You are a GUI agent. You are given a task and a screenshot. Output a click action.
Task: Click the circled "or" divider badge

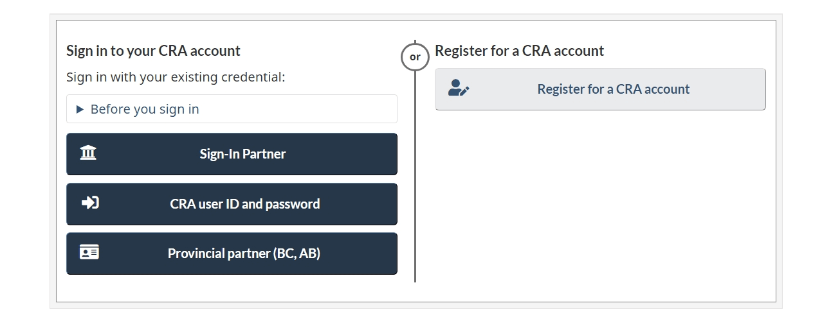click(x=415, y=57)
